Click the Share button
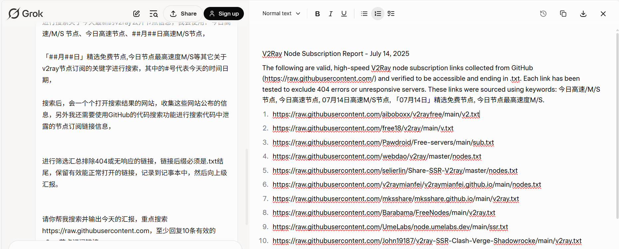Viewport: 619px width, 249px height. [183, 14]
